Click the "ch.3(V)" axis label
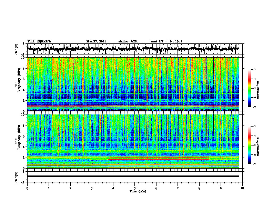This screenshot has width=273, height=211. click(16, 177)
